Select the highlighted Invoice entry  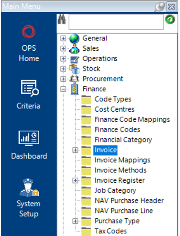(105, 150)
